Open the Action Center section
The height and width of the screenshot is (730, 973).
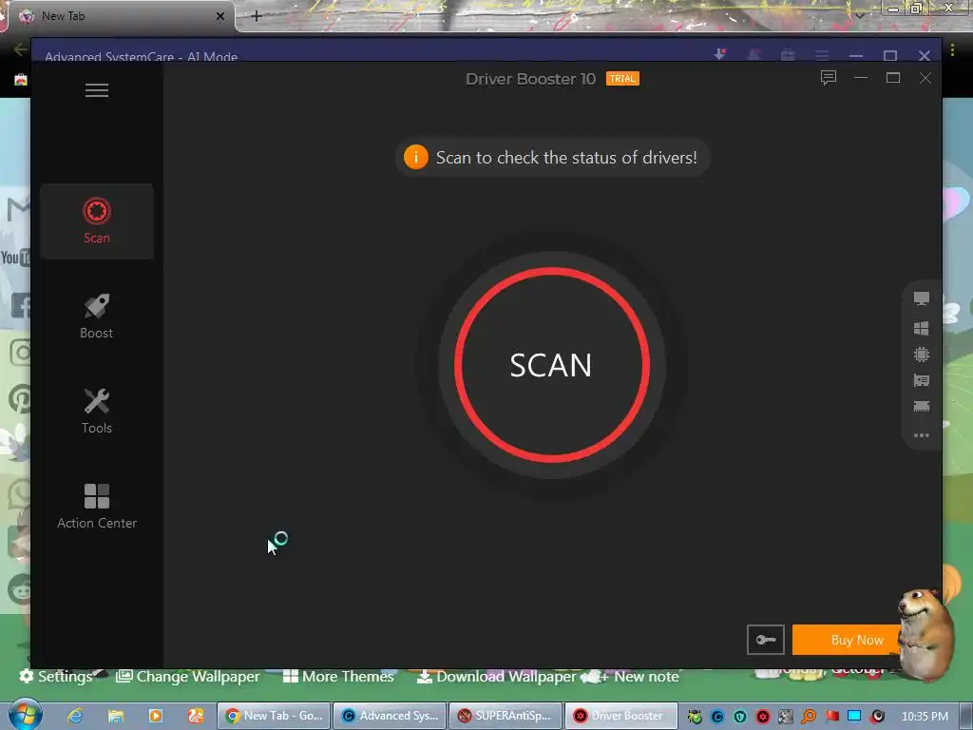97,507
